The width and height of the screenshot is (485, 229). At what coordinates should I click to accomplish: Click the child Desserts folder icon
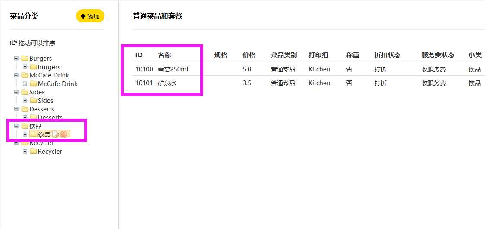33,117
